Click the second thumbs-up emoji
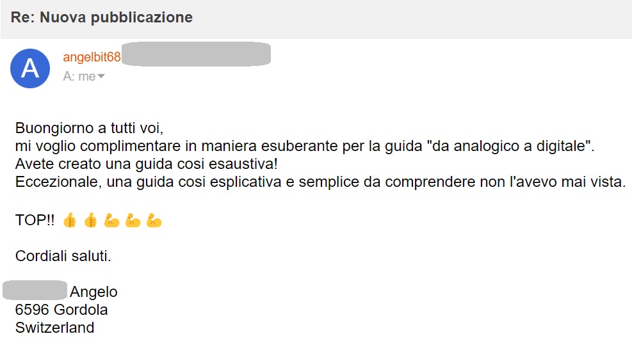Screen dimensions: 632x343 click(x=91, y=221)
